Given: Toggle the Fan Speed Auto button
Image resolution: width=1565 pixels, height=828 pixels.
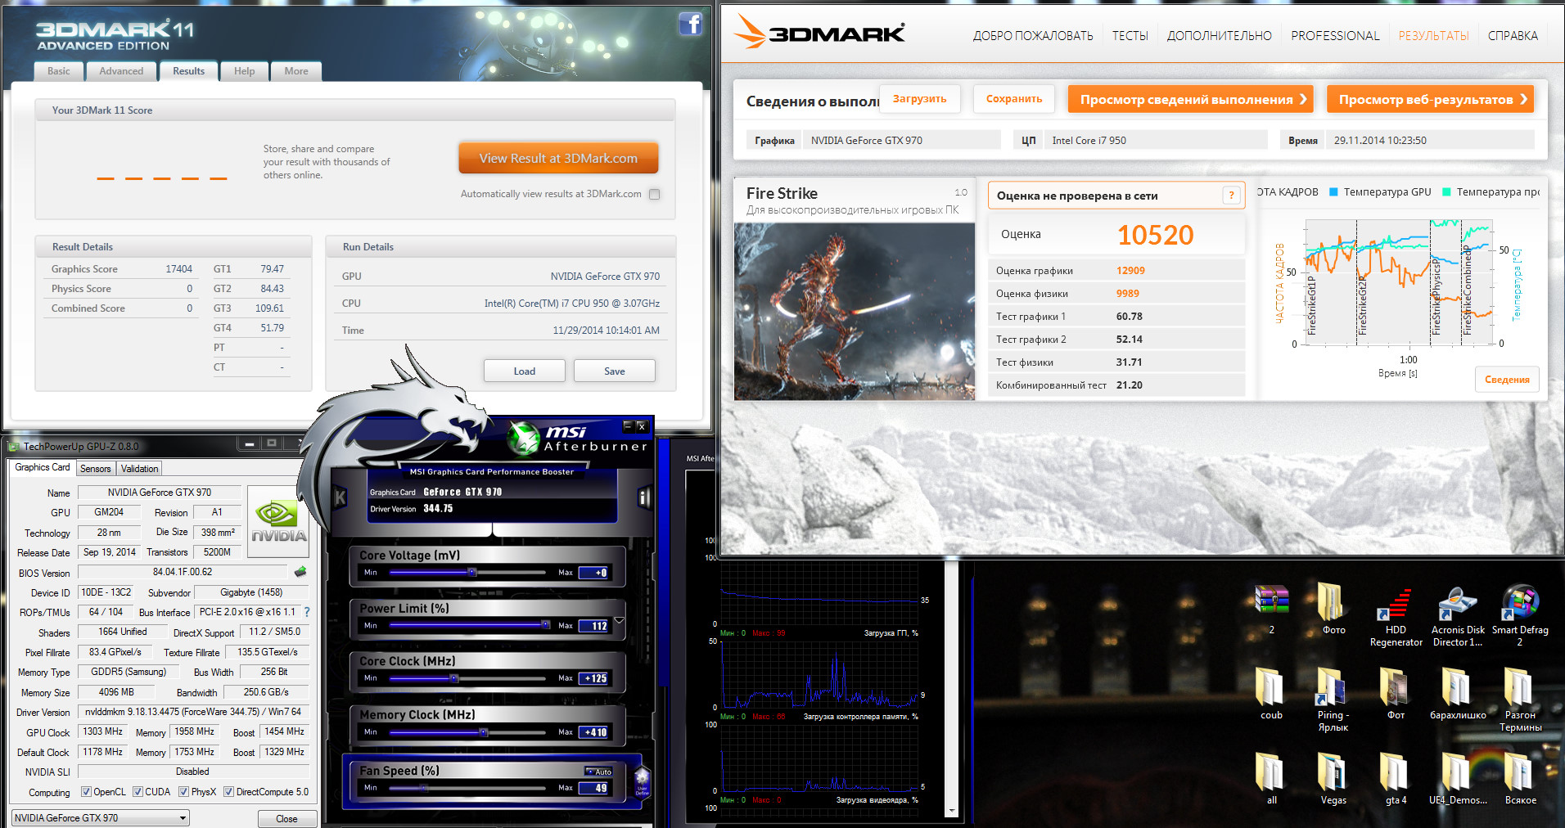Looking at the screenshot, I should pyautogui.click(x=598, y=772).
